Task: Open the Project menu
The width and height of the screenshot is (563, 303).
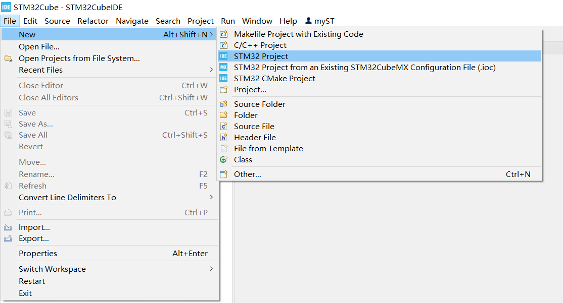Action: pos(200,21)
